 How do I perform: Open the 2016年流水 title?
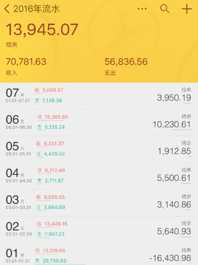point(37,9)
